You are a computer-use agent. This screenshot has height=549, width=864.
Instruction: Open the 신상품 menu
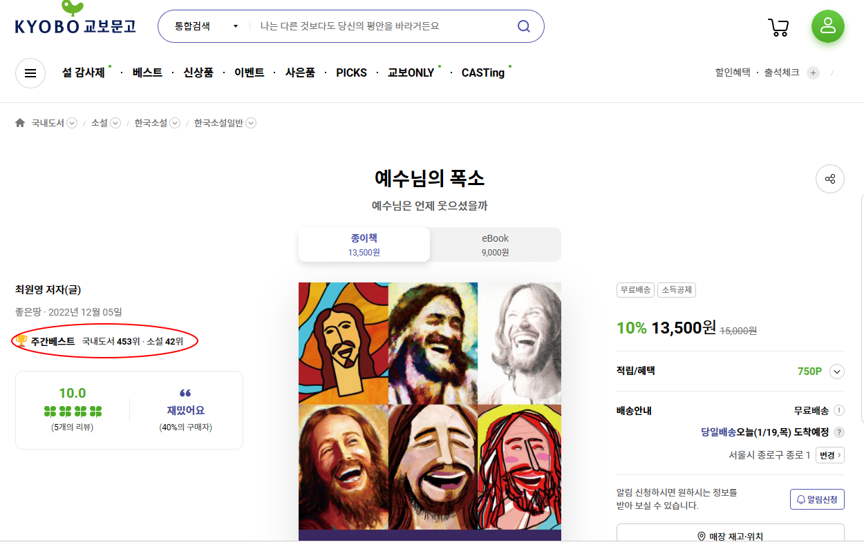click(198, 73)
